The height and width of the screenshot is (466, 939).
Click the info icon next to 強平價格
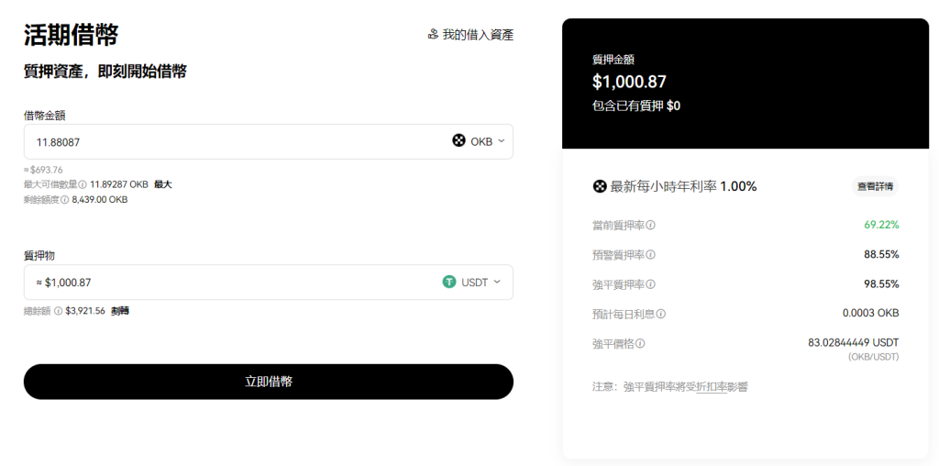[x=640, y=344]
